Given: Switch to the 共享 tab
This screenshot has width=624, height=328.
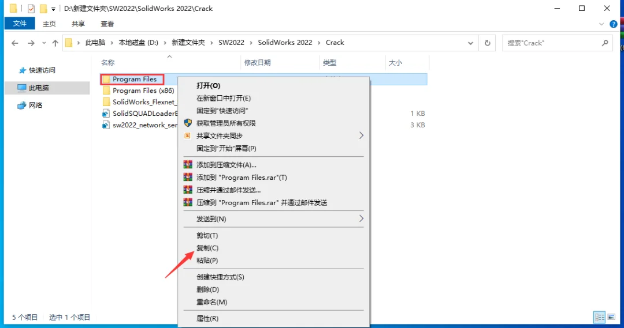Looking at the screenshot, I should click(x=78, y=24).
